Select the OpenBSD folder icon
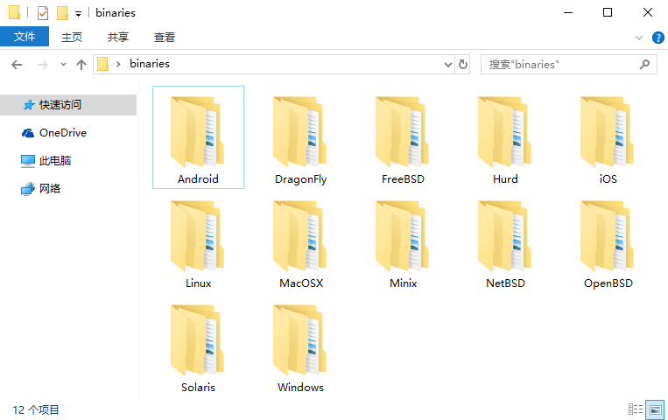 (x=607, y=236)
